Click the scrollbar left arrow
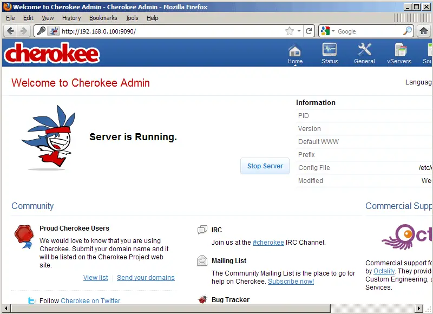Image resolution: width=433 pixels, height=314 pixels. coord(6,308)
